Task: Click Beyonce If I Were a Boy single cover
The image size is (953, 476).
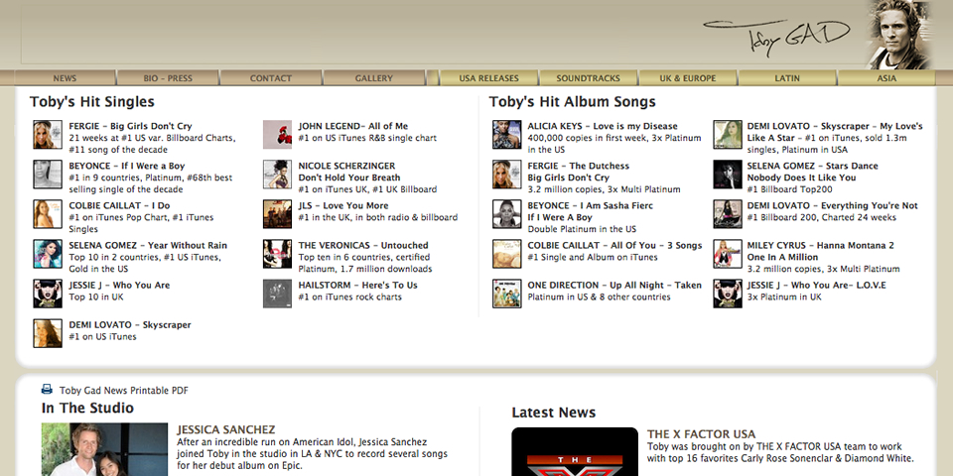Action: click(48, 175)
